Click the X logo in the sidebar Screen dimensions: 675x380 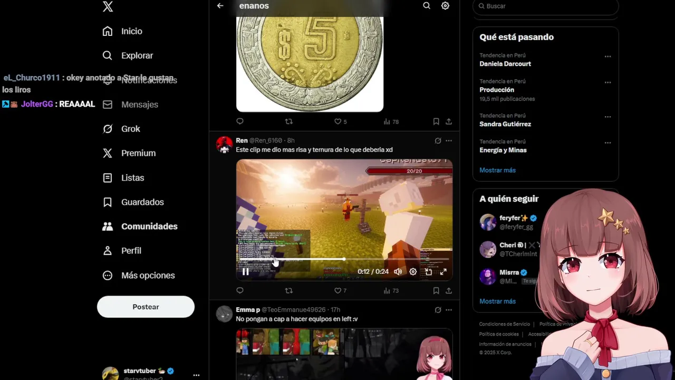(108, 7)
